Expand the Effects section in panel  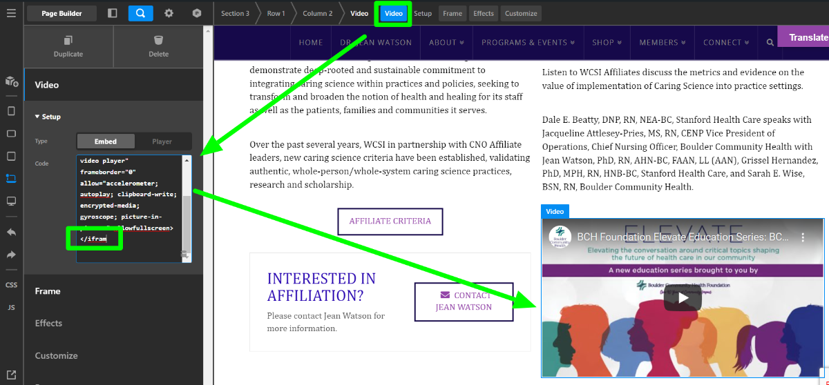point(48,323)
